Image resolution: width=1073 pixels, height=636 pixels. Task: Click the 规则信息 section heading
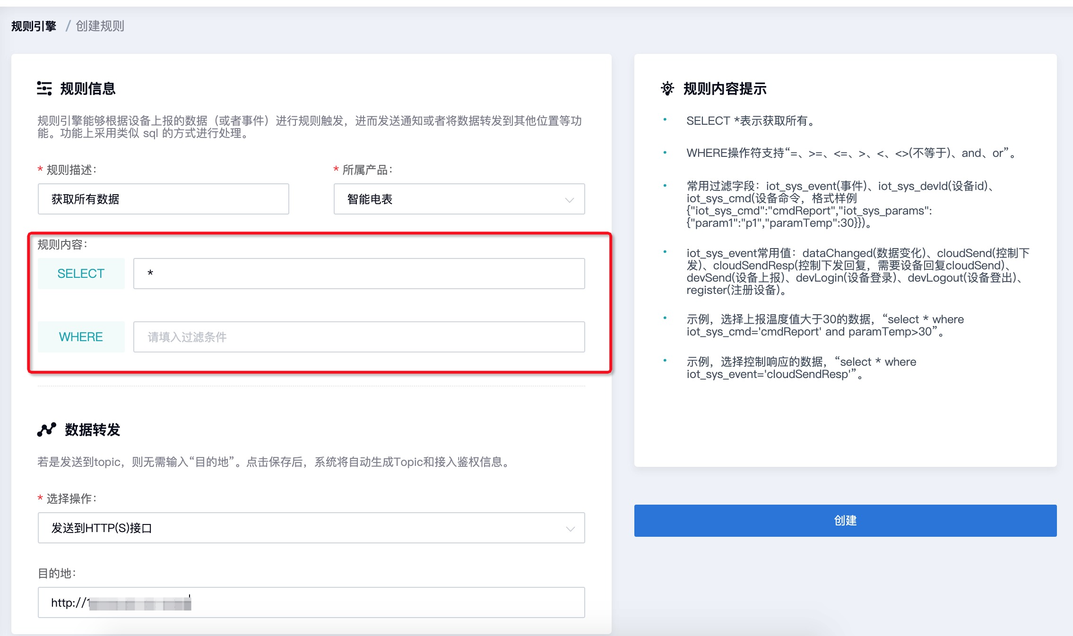(x=88, y=88)
